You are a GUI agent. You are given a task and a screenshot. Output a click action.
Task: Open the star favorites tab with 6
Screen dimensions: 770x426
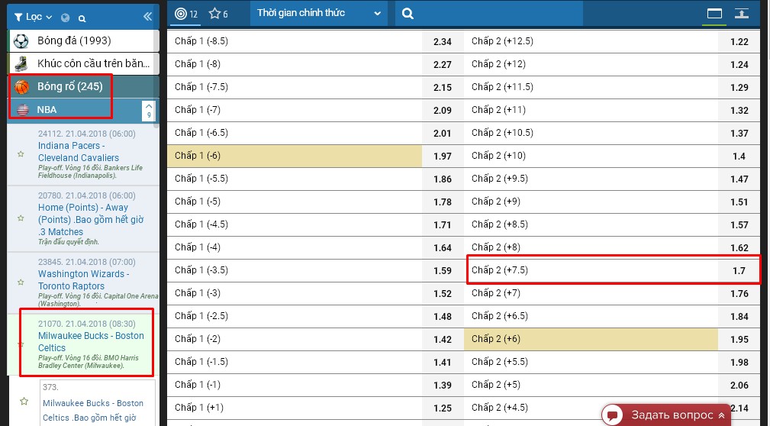(x=218, y=14)
